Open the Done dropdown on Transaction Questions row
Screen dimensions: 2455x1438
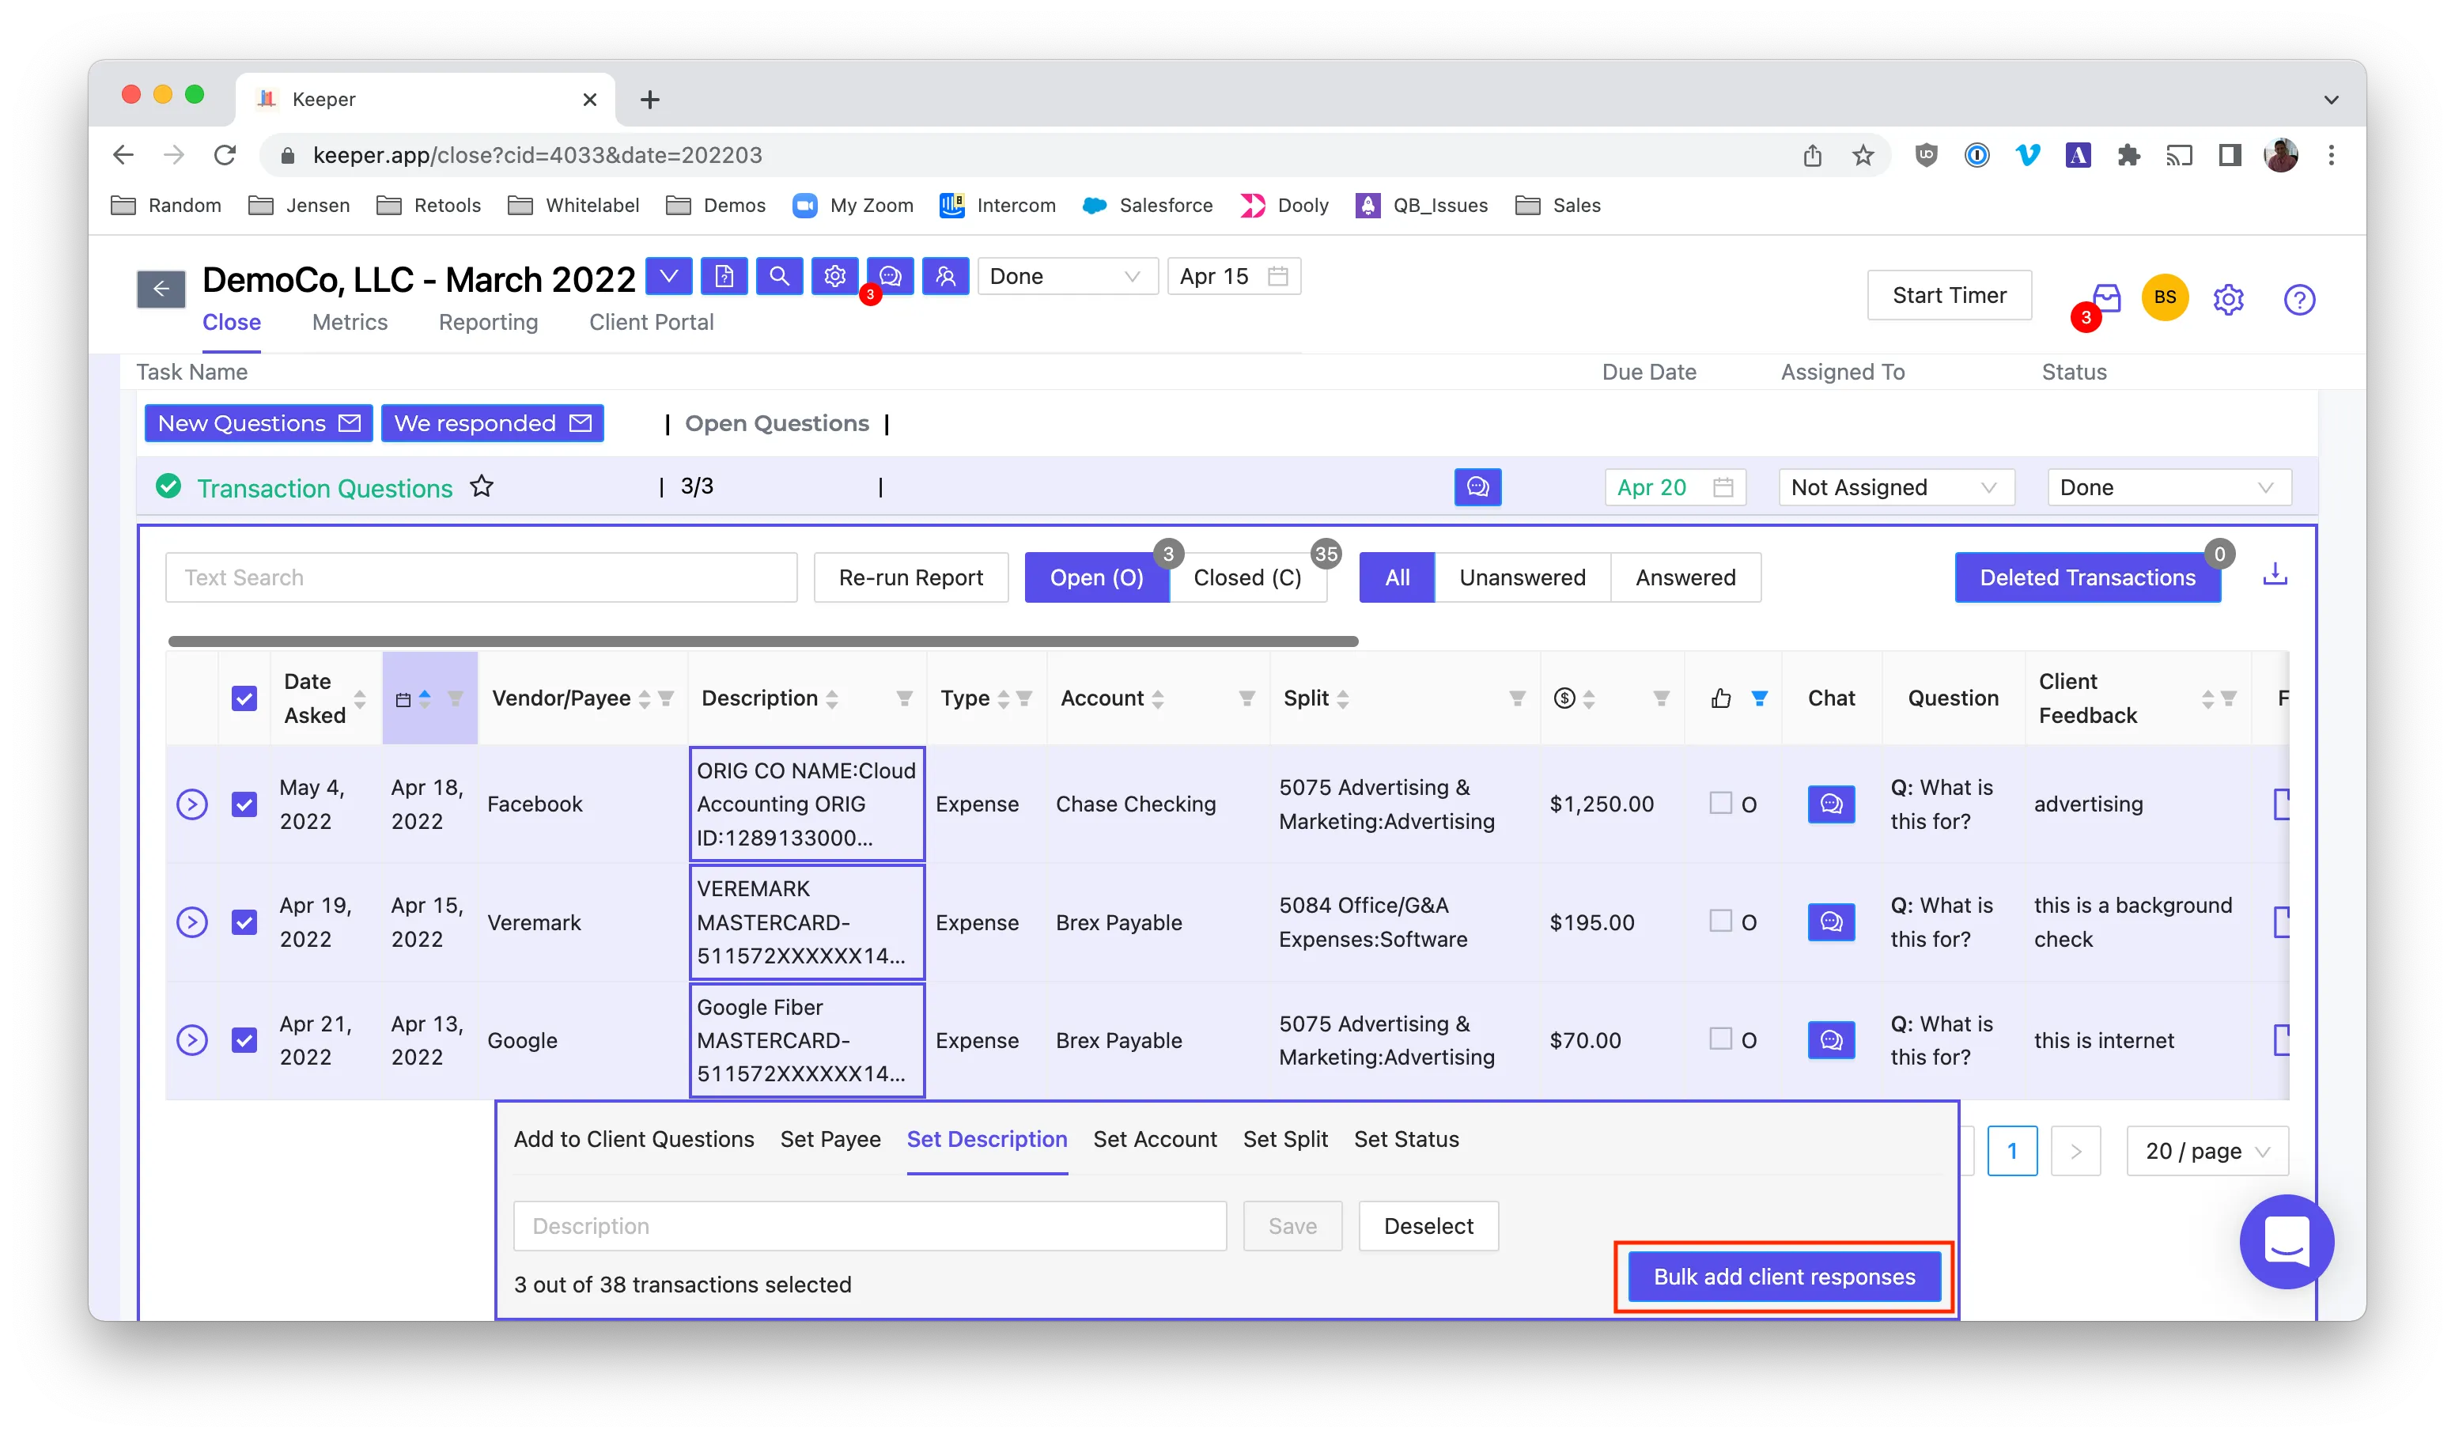coord(2169,487)
